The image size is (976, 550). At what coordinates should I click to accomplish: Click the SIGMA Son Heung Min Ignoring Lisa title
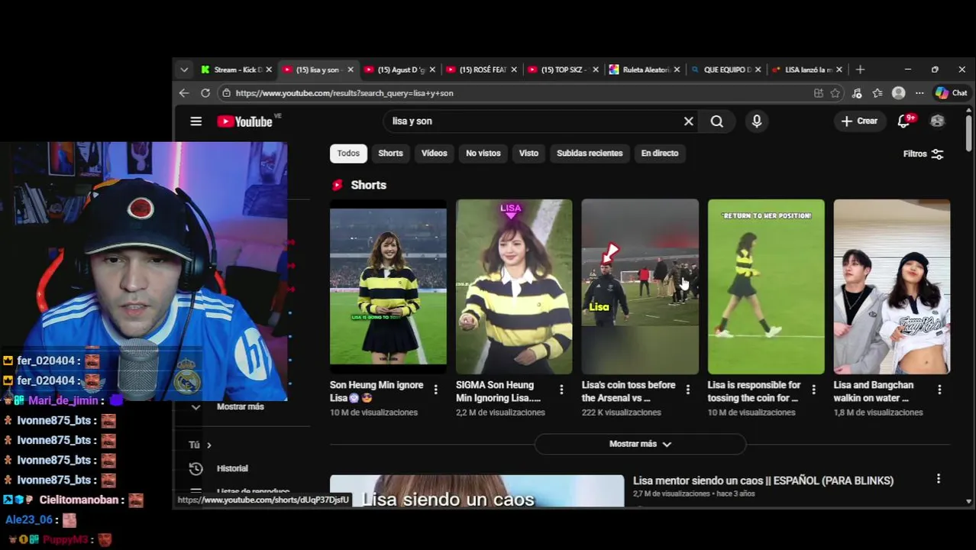(498, 391)
